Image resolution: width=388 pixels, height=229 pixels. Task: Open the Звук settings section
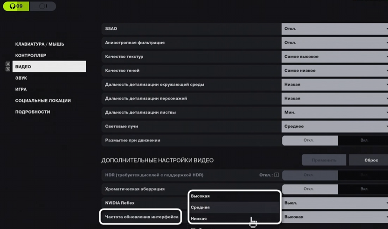point(21,78)
